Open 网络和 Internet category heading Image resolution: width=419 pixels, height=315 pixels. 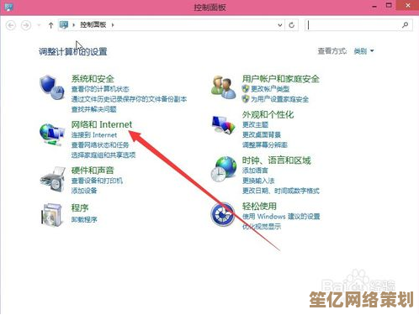(x=102, y=124)
